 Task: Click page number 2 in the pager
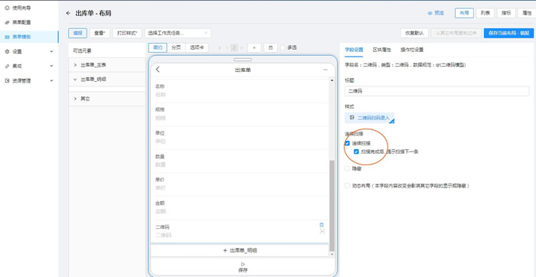(234, 47)
